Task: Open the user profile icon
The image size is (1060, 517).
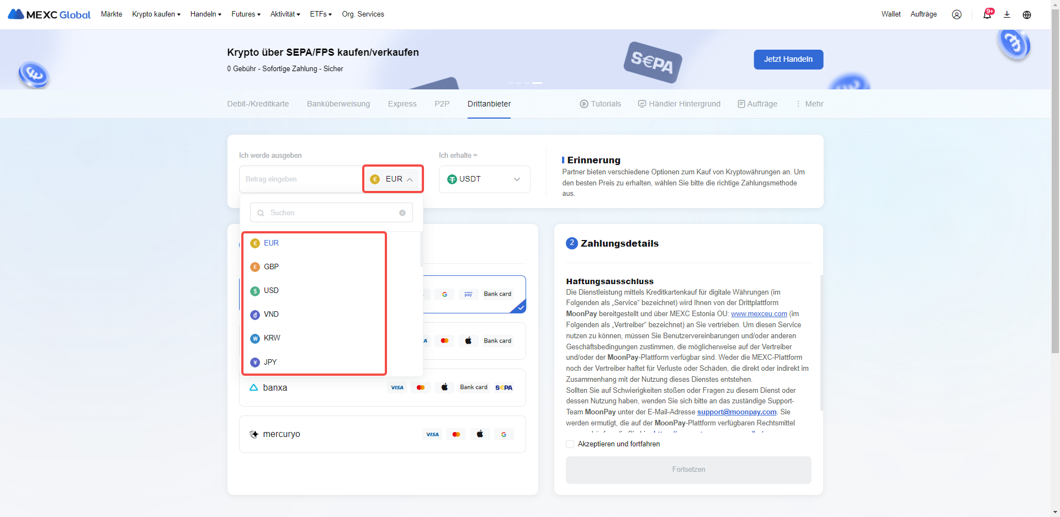Action: [956, 14]
